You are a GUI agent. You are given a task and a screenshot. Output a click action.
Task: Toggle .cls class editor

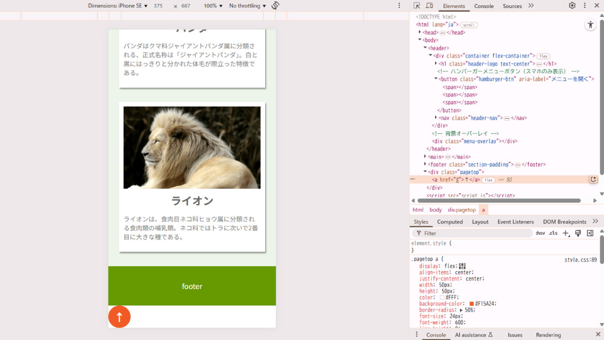coord(553,233)
